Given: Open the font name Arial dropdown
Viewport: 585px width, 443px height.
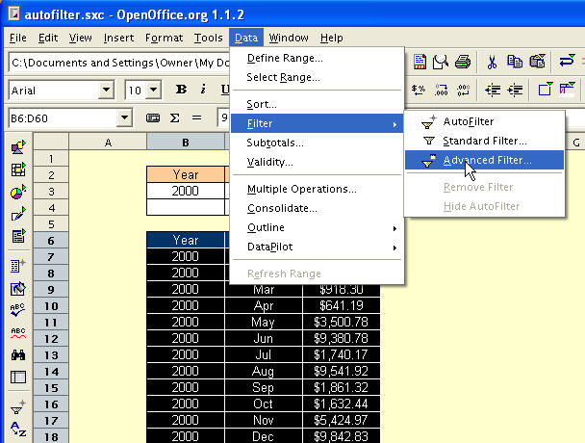Looking at the screenshot, I should tap(106, 90).
